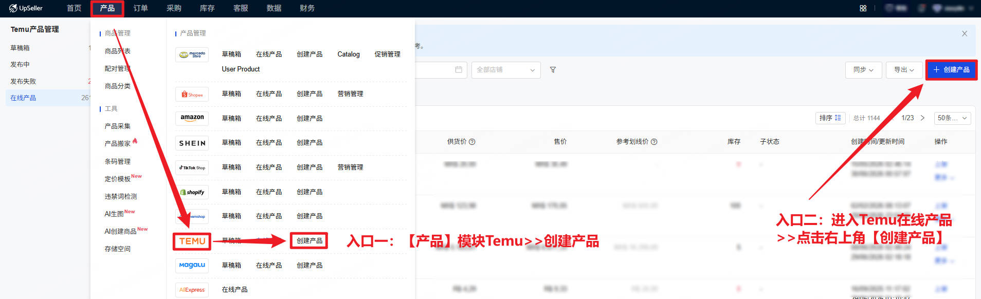981x299 pixels.
Task: Open Mercado Libre 促销管理 link
Action: pos(388,54)
